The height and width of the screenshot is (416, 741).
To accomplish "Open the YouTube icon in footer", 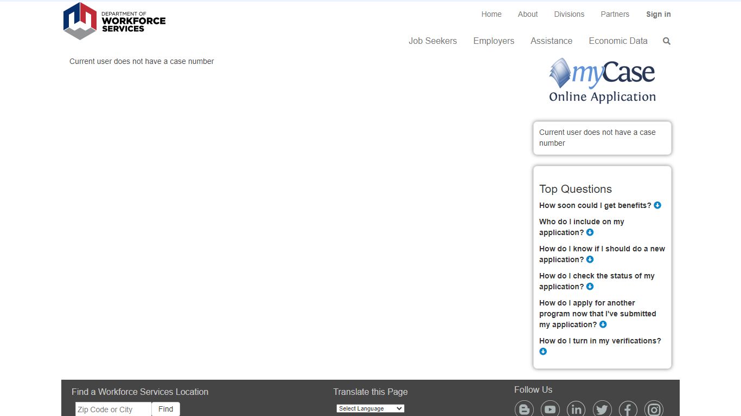I will click(550, 409).
